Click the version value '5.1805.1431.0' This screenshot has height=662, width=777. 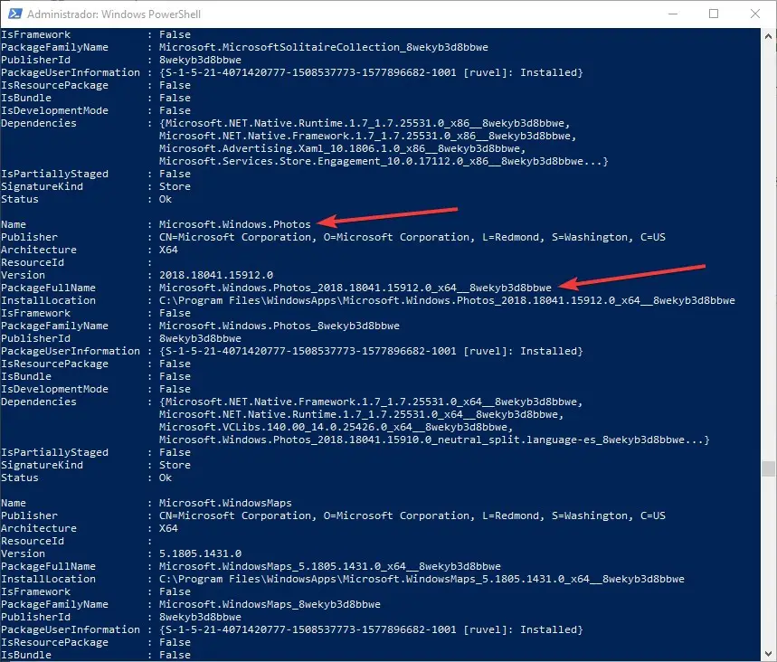pos(200,553)
